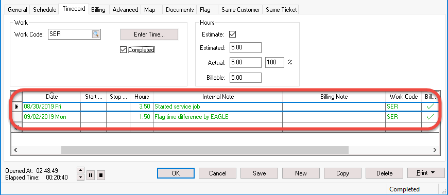Decrease time with the down stepper arrow
Viewport: 448px width, 195px height.
pyautogui.click(x=81, y=177)
